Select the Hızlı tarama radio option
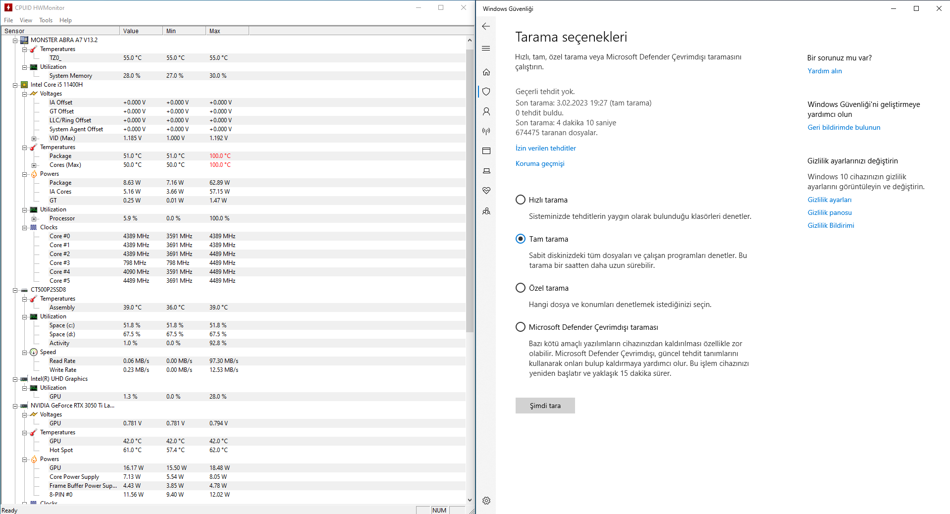Viewport: 950px width, 514px height. (x=521, y=200)
